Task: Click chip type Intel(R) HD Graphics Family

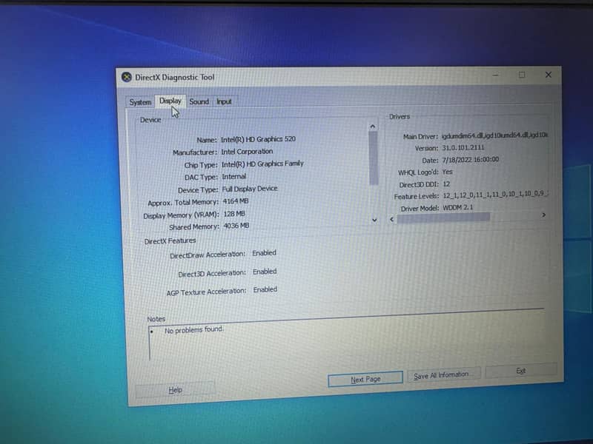Action: (x=262, y=164)
